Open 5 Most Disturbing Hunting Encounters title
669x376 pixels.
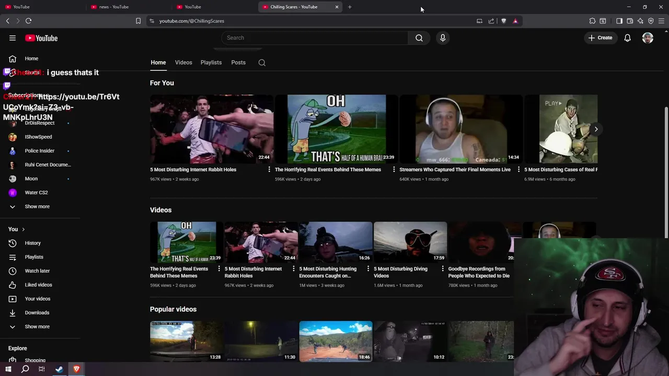(328, 272)
